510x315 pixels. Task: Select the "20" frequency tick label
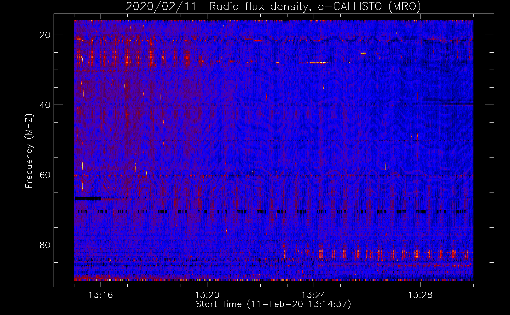tap(45, 35)
